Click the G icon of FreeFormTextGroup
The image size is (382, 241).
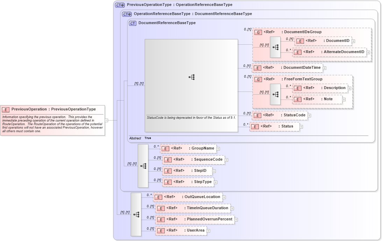(x=258, y=79)
